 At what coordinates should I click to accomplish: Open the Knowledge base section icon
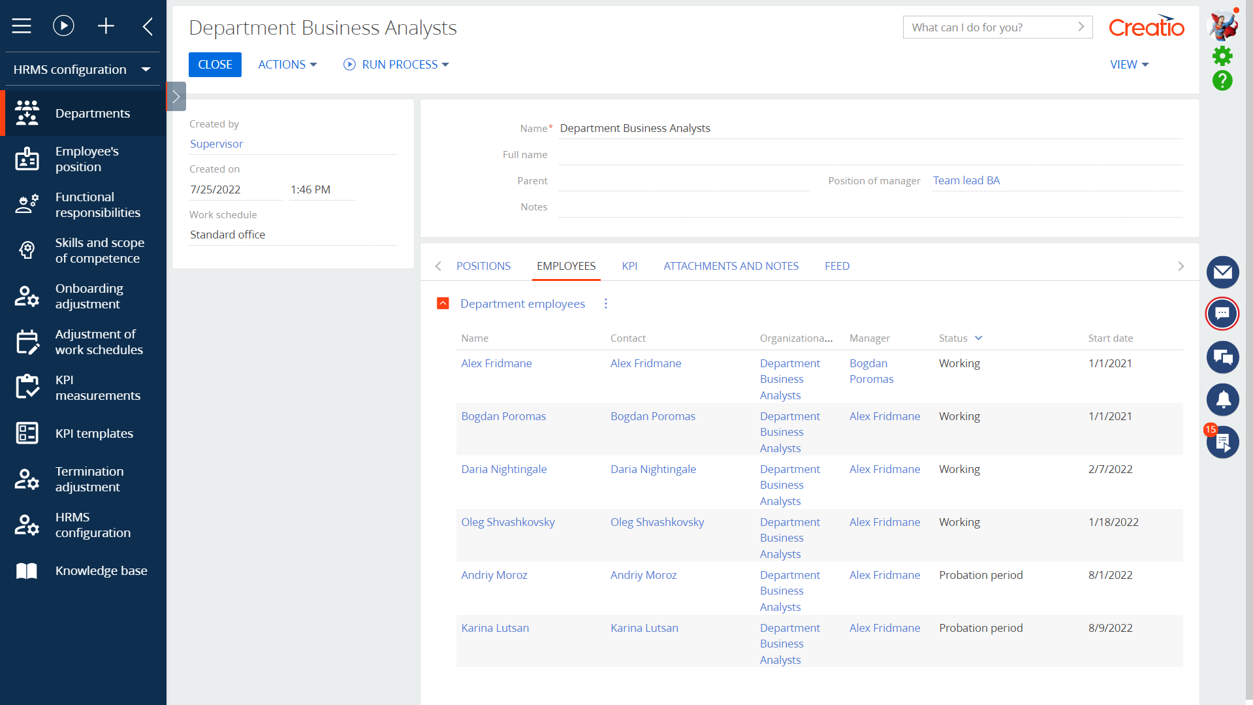pos(26,570)
